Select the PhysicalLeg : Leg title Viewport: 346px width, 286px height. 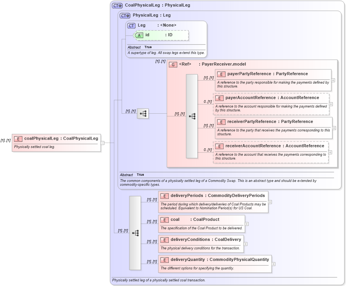point(152,15)
